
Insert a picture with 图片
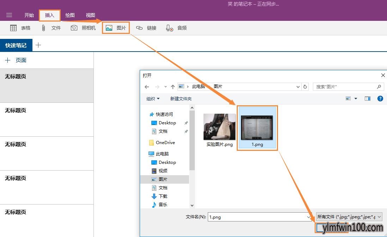click(x=116, y=28)
